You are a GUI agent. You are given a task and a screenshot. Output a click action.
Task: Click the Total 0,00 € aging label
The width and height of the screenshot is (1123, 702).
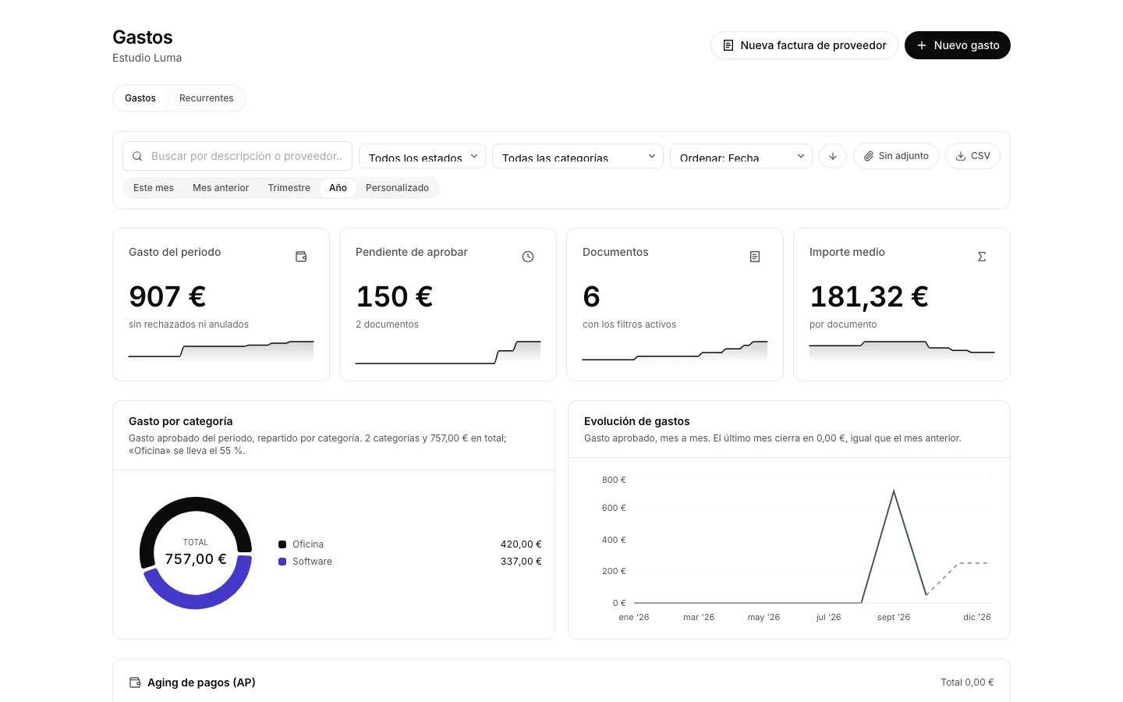(x=967, y=682)
